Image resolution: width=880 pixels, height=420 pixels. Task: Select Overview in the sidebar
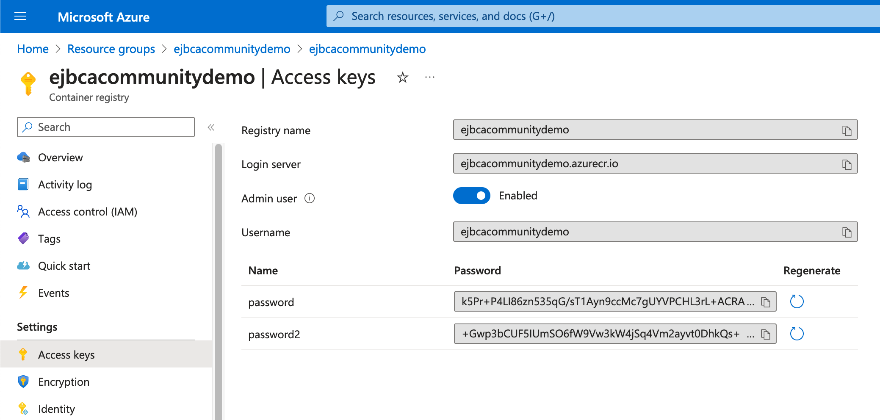click(61, 157)
